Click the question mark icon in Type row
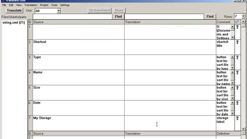This screenshot has width=247, height=139. pos(237,58)
